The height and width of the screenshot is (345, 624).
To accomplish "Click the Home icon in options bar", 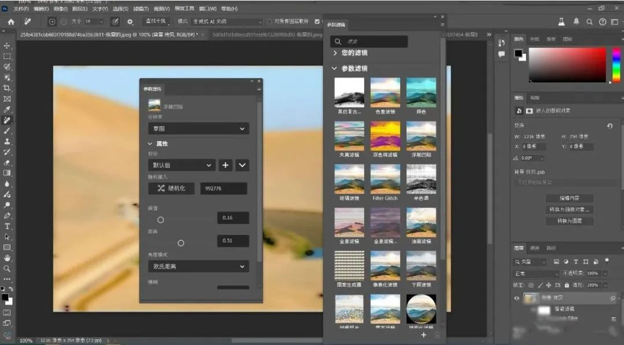I will click(x=11, y=21).
